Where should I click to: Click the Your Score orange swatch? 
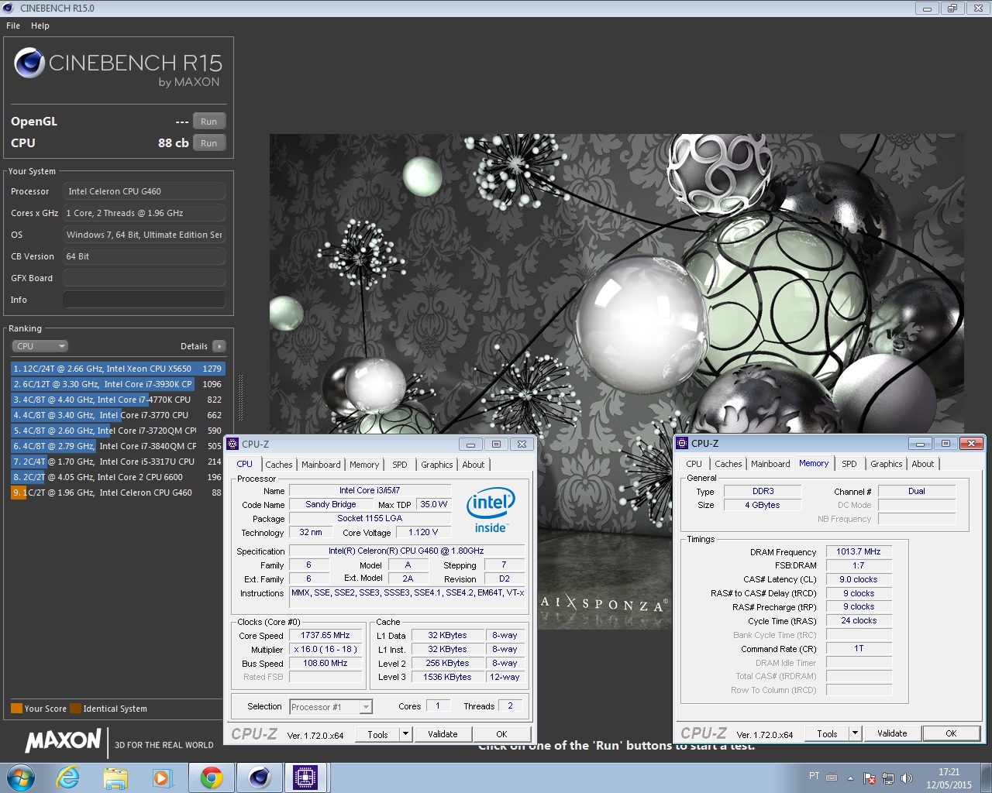tap(16, 709)
